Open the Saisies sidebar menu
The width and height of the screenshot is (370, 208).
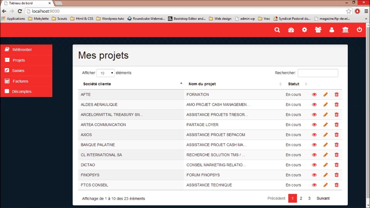click(26, 70)
